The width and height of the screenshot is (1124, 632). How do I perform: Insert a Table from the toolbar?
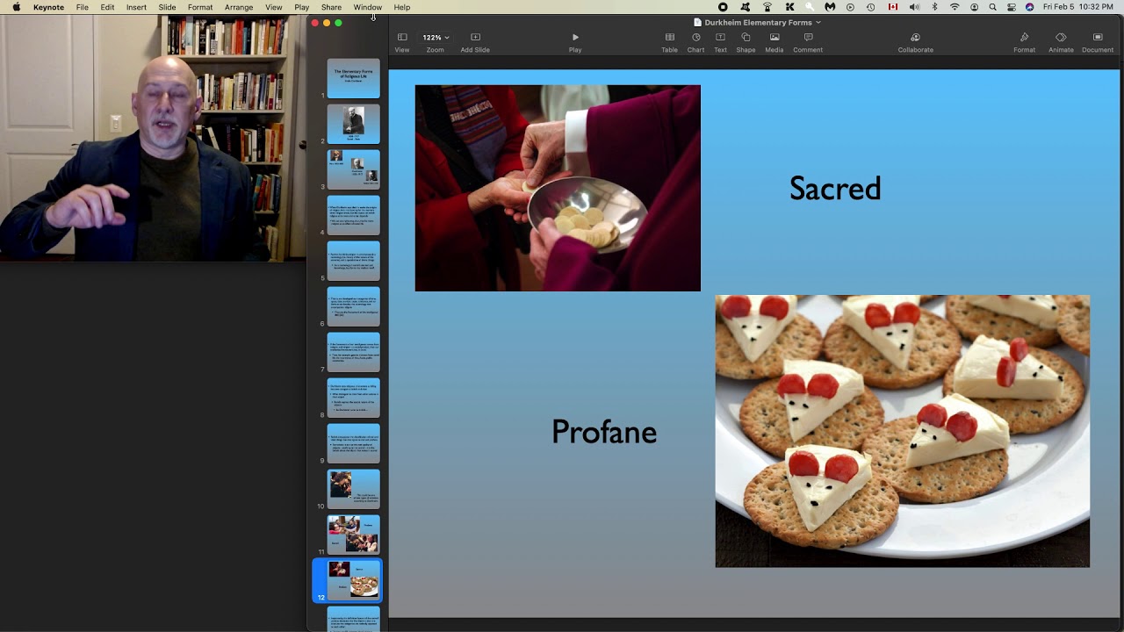tap(669, 42)
